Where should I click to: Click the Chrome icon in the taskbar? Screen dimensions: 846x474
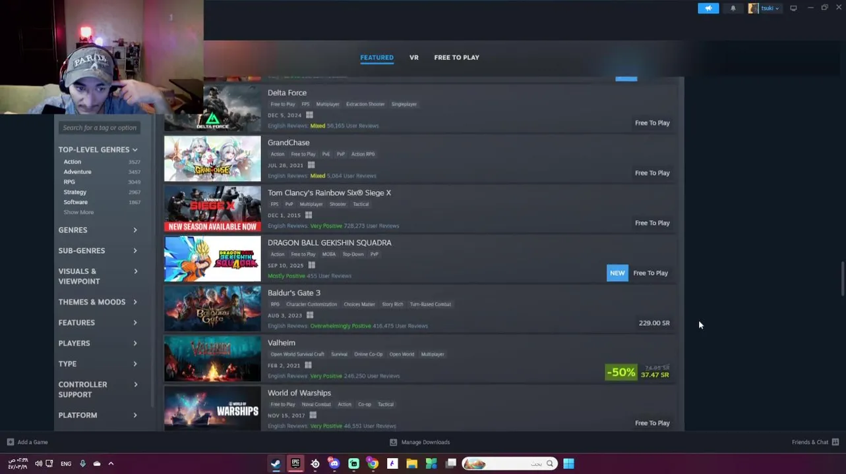[373, 463]
